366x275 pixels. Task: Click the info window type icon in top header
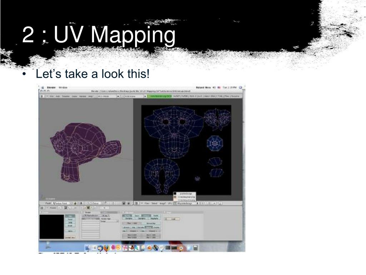42,96
